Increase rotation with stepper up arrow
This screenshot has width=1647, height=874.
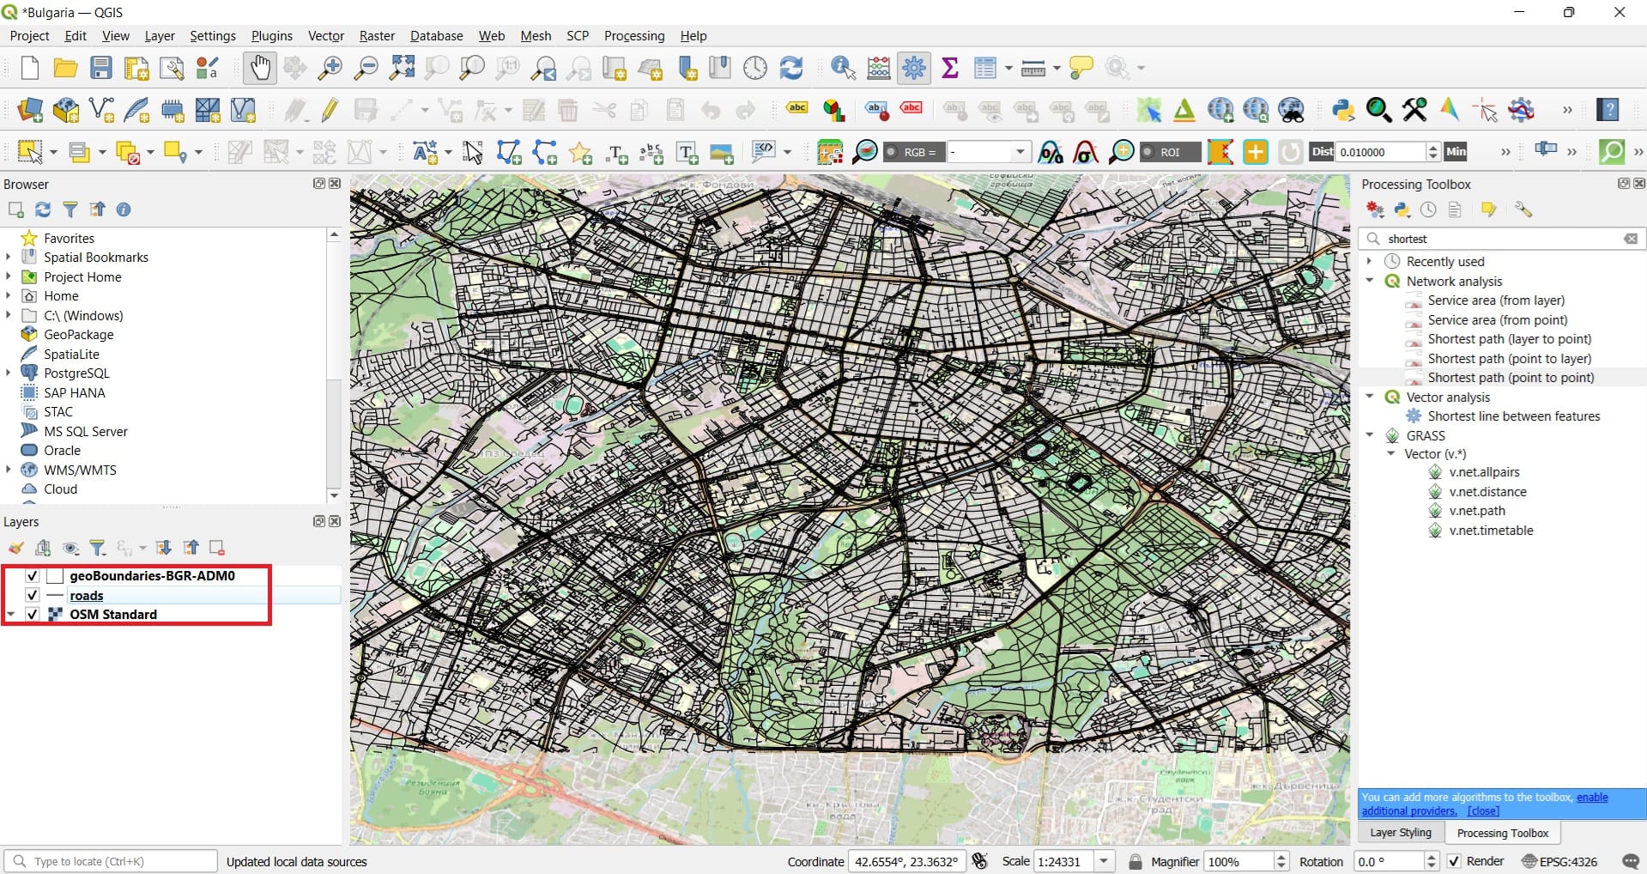coord(1431,856)
